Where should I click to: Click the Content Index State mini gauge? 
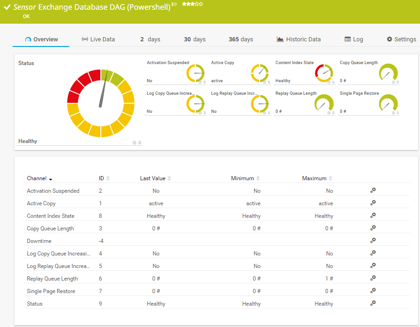click(x=325, y=73)
